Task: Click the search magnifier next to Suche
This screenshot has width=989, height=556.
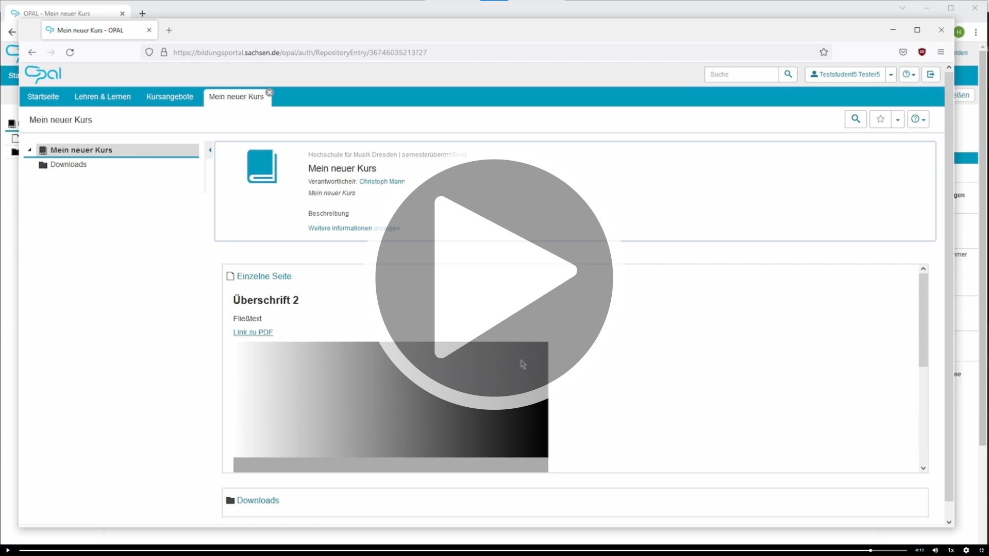Action: point(787,74)
